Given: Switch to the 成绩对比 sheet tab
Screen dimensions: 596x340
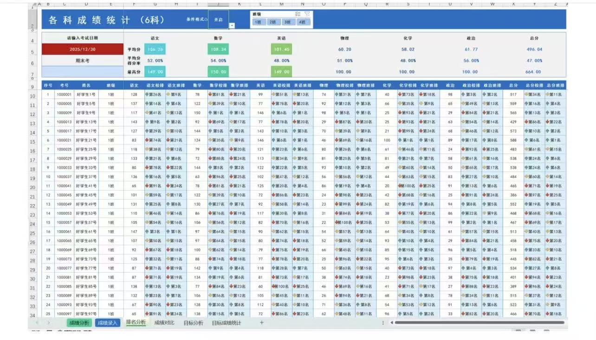Looking at the screenshot, I should (x=164, y=323).
